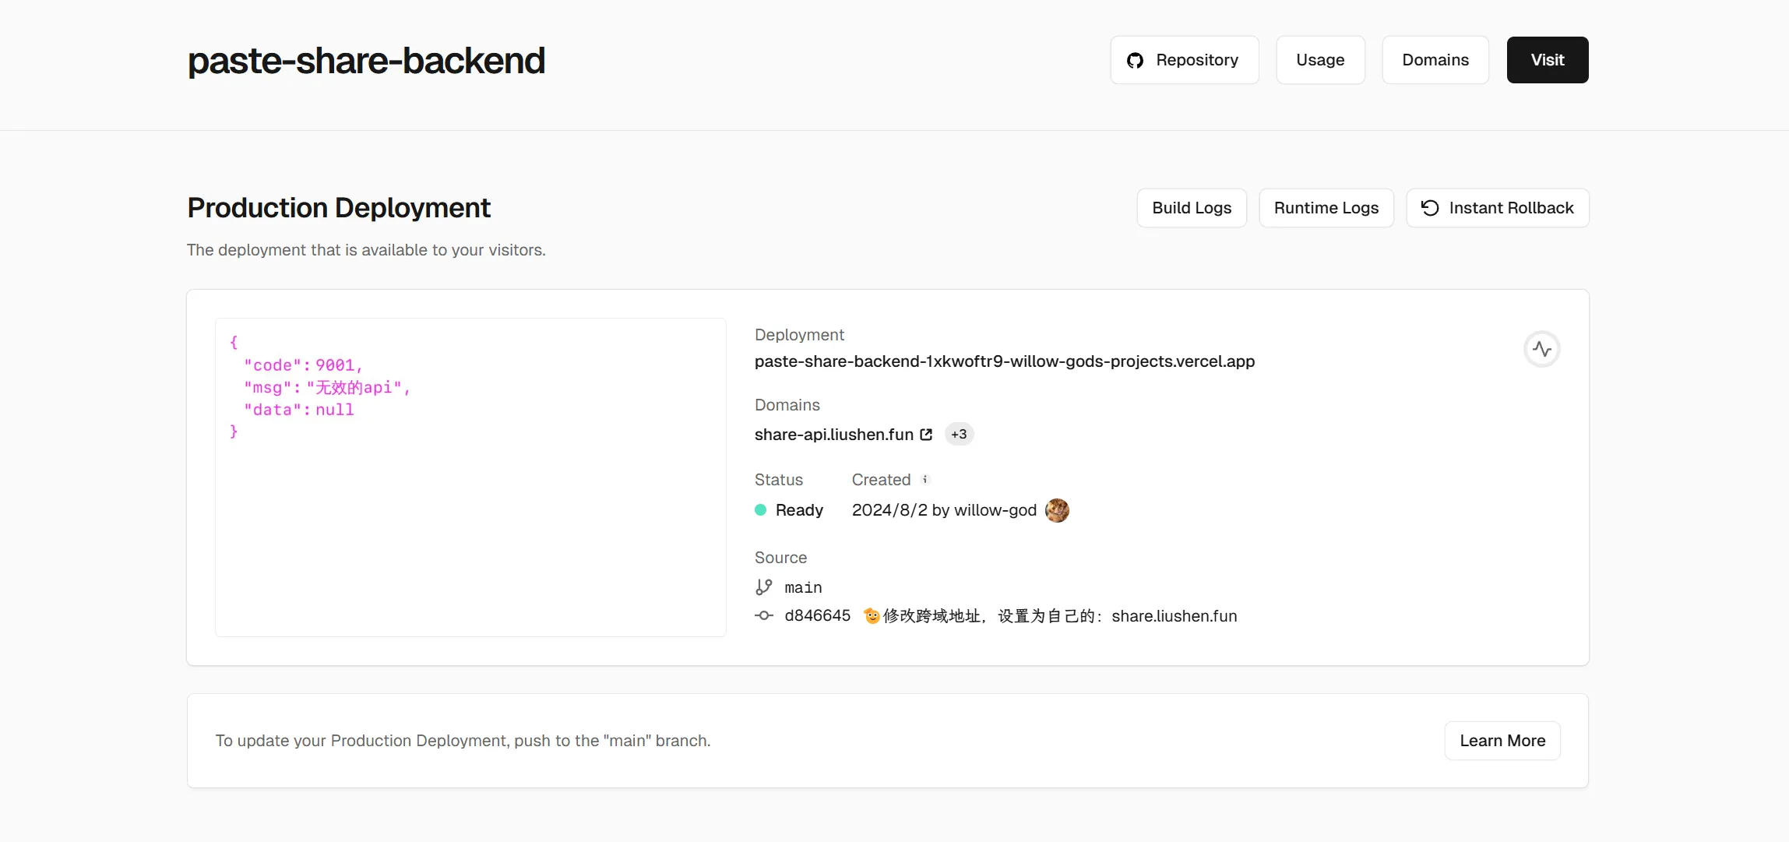Click the commit icon beside d846645
The width and height of the screenshot is (1789, 842).
(764, 616)
